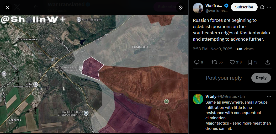Bookmark the post with bookmark icon
This screenshot has height=134, width=276.
coord(250,62)
